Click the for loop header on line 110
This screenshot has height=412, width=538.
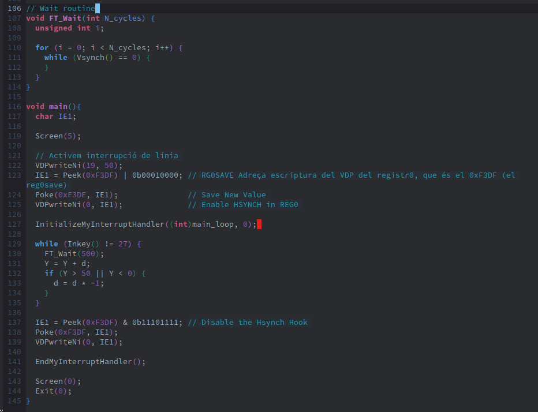coord(109,48)
